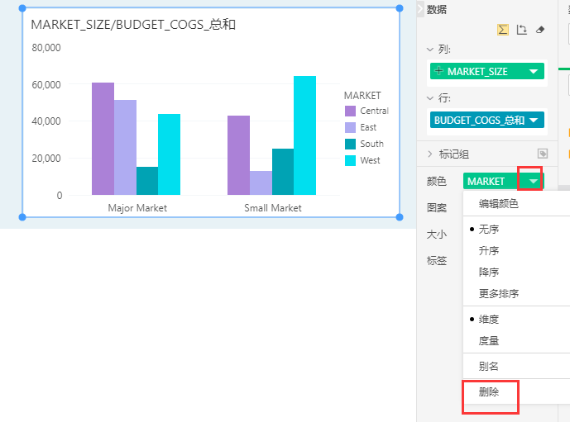Click 更多排序 menu entry
Image resolution: width=570 pixels, height=422 pixels.
[x=499, y=293]
